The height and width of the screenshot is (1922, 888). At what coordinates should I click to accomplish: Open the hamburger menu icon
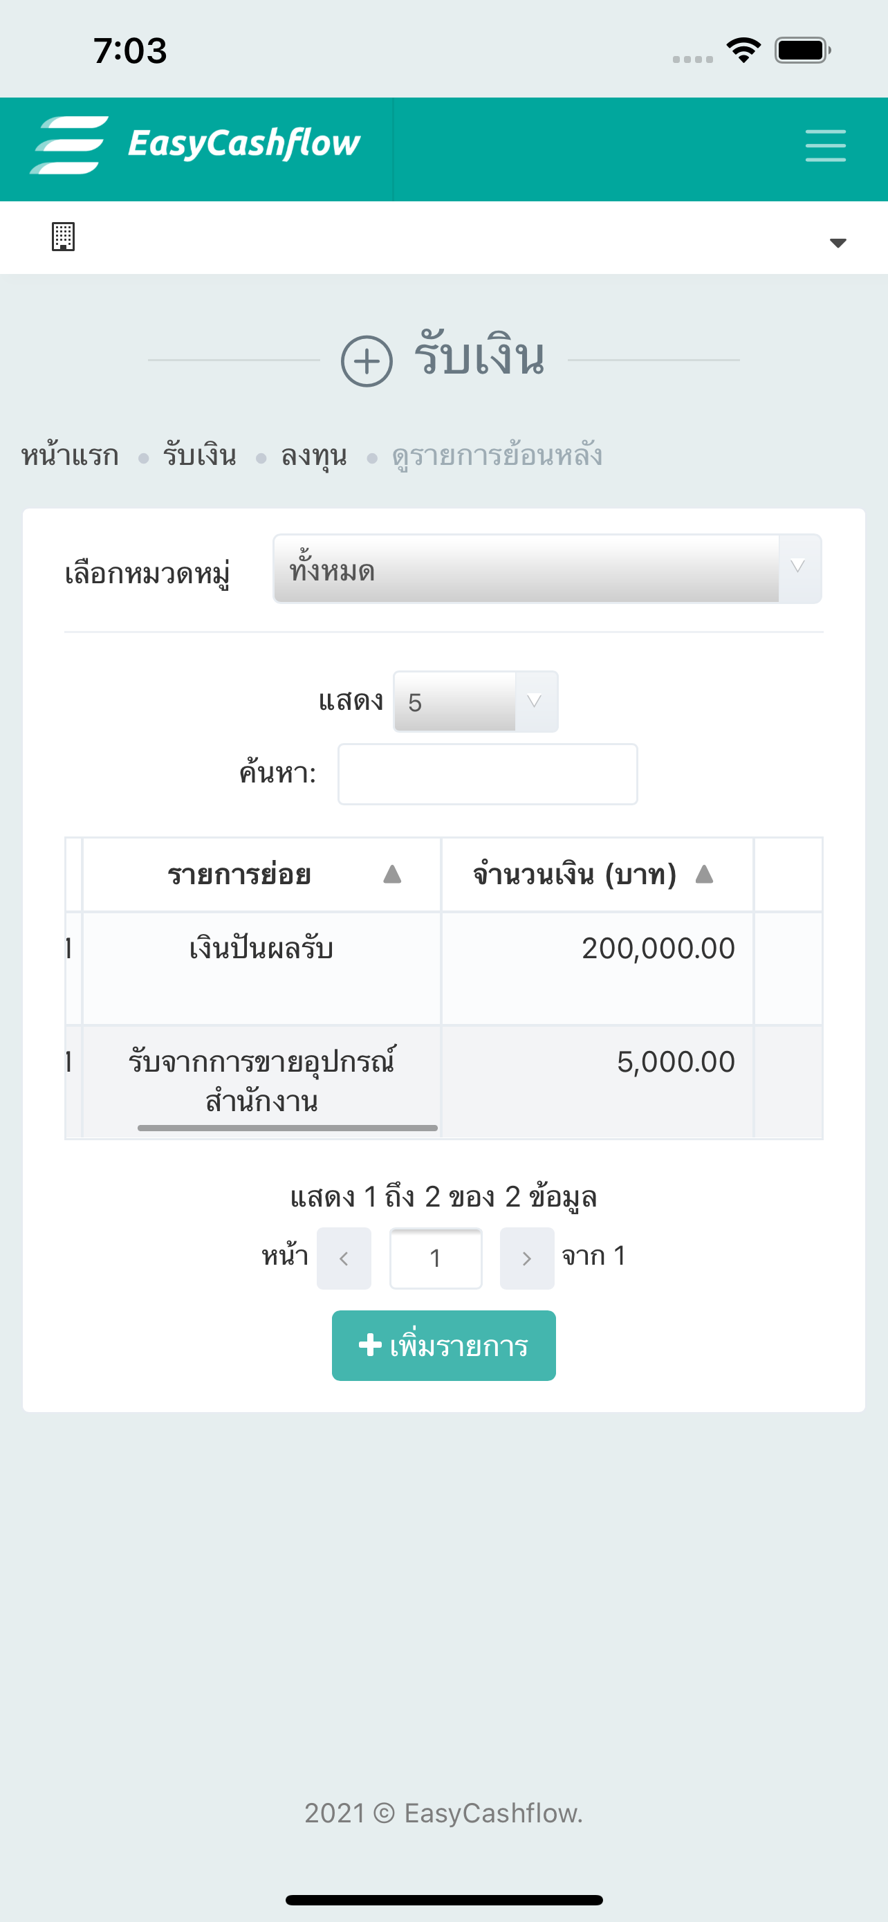825,145
